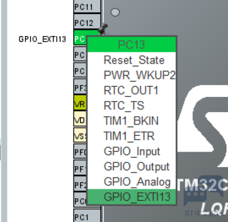Choose PWR_WKUP2 function for PC13
Viewport: 228px width, 222px height.
[x=131, y=75]
